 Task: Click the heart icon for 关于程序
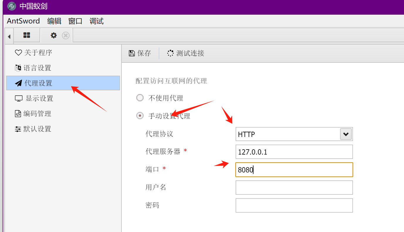click(18, 53)
